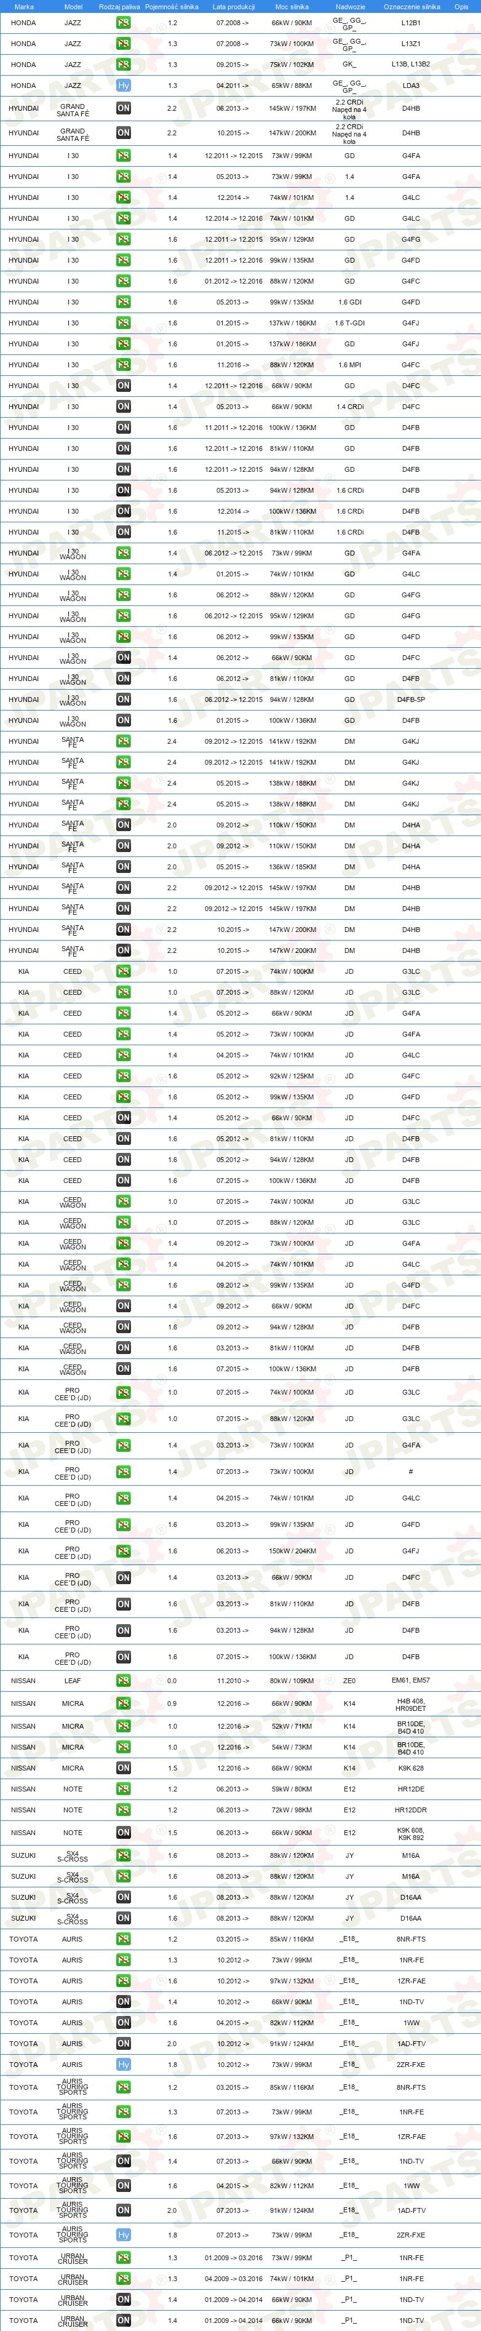This screenshot has width=481, height=2331.
Task: Select engine code EM61, EM57 cell
Action: pyautogui.click(x=410, y=1680)
